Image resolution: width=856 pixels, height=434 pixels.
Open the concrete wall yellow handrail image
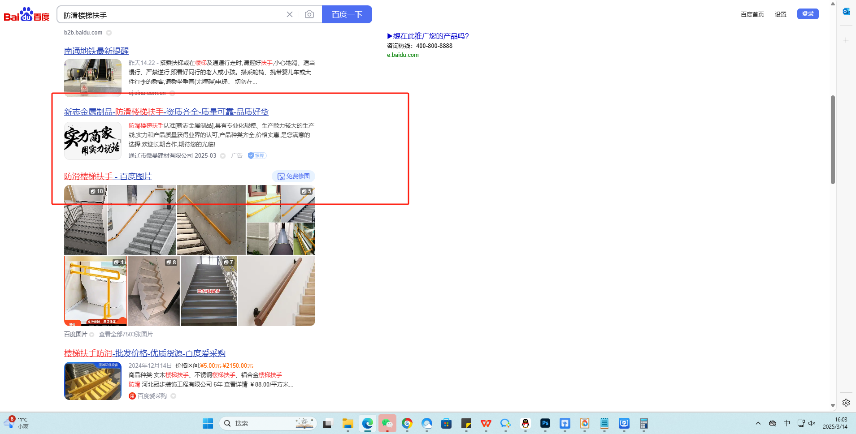click(212, 220)
